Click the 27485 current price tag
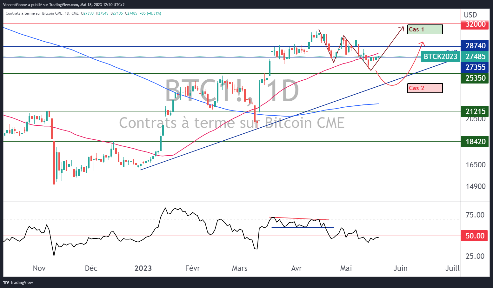493x288 pixels. (x=475, y=57)
